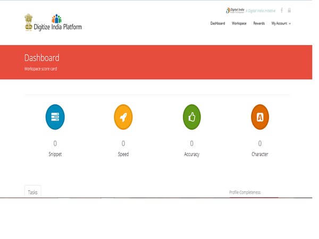Image resolution: width=319 pixels, height=239 pixels.
Task: Click the orange Speed rocket icon
Action: [123, 117]
